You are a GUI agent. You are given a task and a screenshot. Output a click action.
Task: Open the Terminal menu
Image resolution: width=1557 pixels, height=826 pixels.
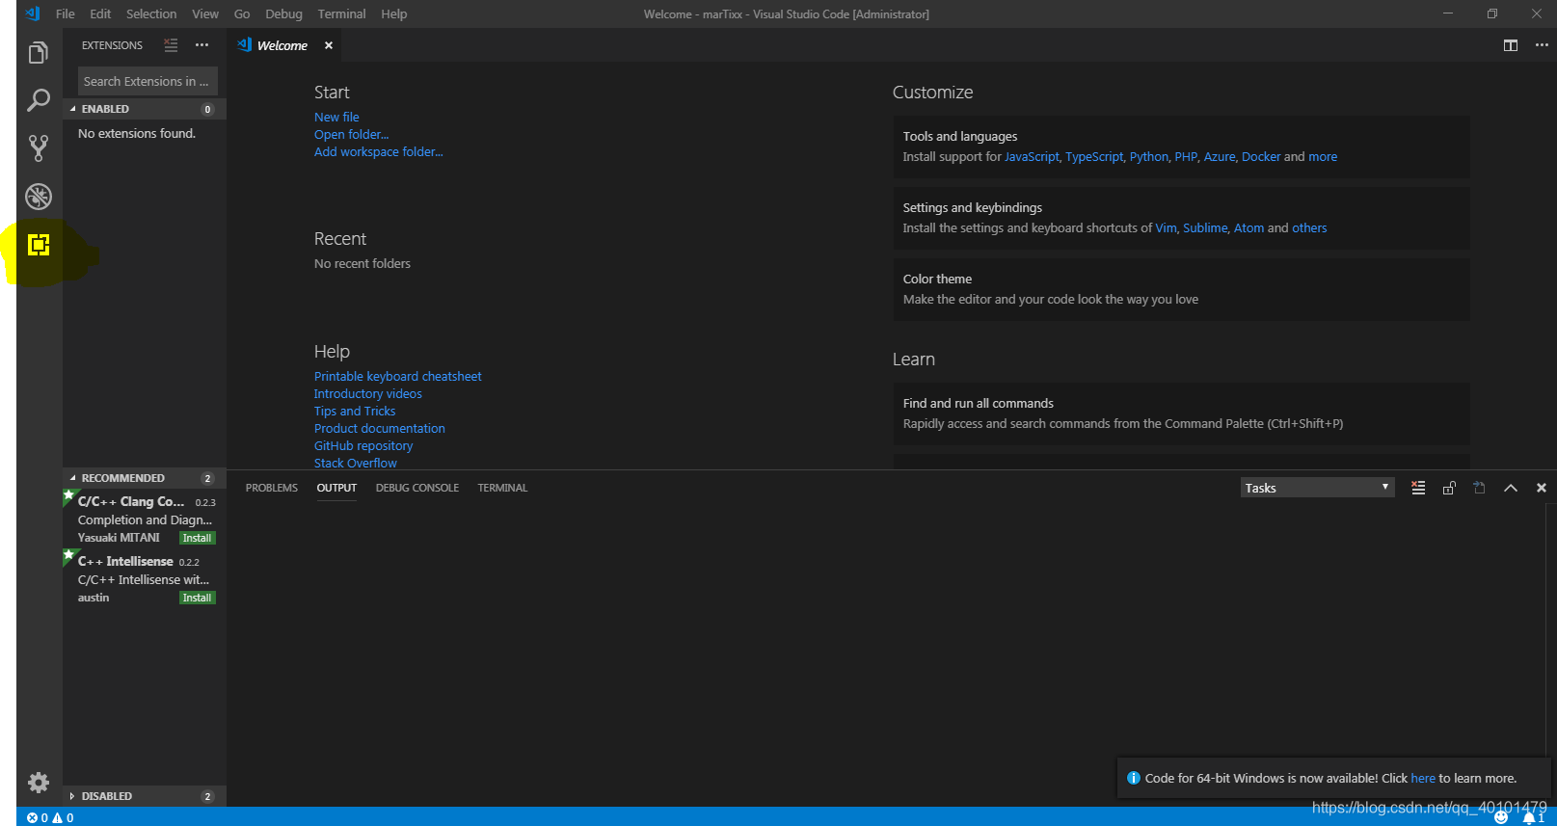[x=342, y=13]
